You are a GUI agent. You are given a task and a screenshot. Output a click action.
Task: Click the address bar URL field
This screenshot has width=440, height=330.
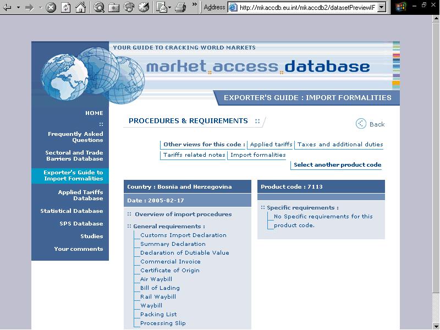click(307, 8)
